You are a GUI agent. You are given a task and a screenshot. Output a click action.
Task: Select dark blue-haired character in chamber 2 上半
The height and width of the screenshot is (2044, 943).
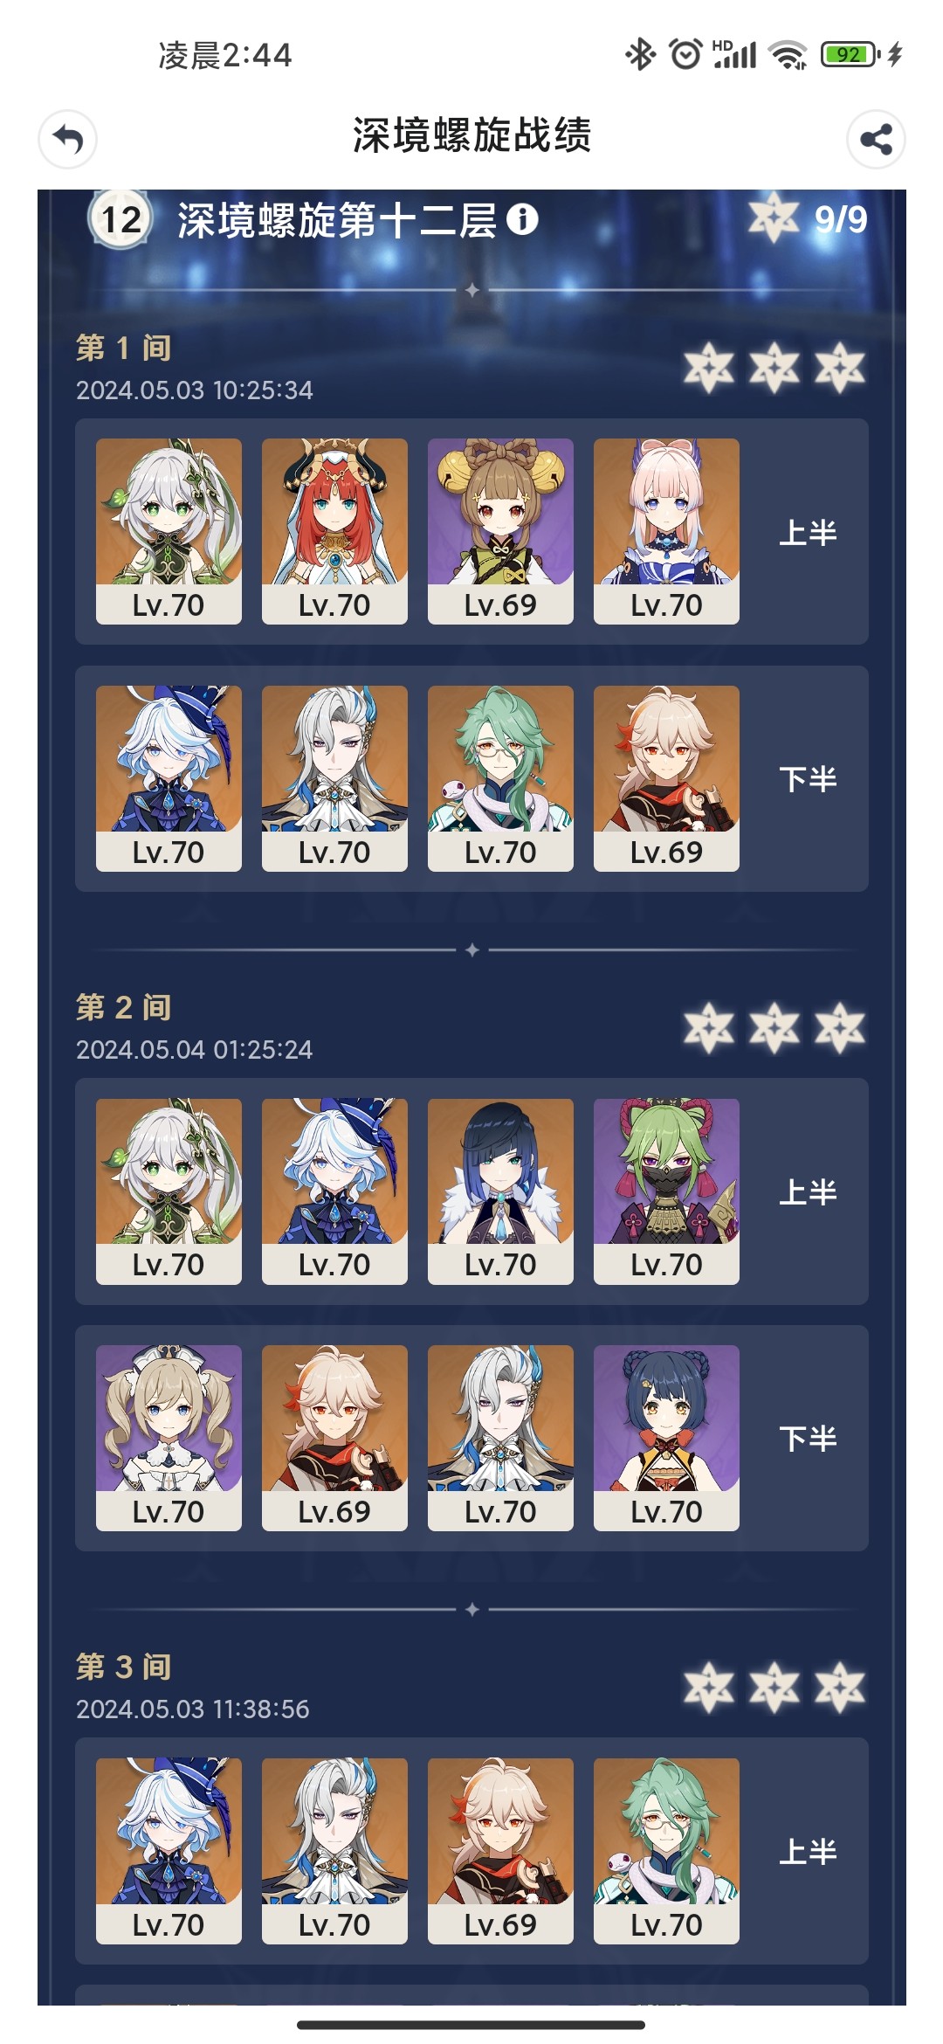click(x=500, y=1191)
